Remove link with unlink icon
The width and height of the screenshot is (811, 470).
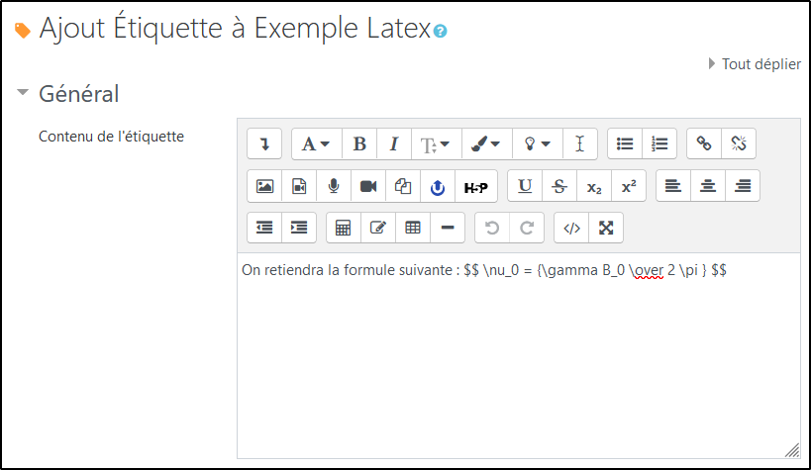coord(739,143)
